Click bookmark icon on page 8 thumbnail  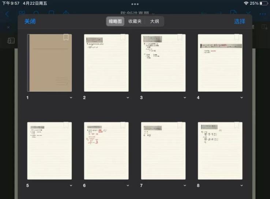[237, 125]
